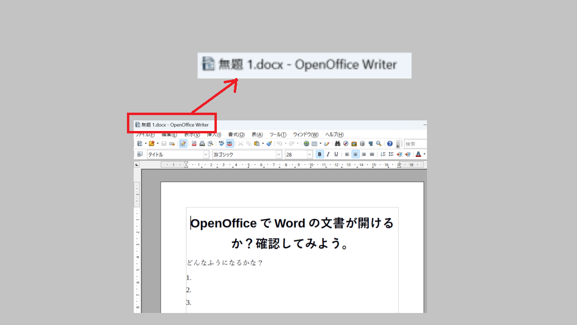Viewport: 577px width, 325px height.
Task: Export directly as PDF icon
Action: click(x=194, y=143)
